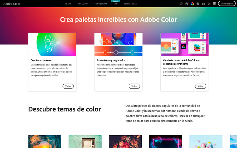Open the Adobe apps grid menu
Image resolution: width=237 pixels, height=148 pixels.
[x=214, y=4]
